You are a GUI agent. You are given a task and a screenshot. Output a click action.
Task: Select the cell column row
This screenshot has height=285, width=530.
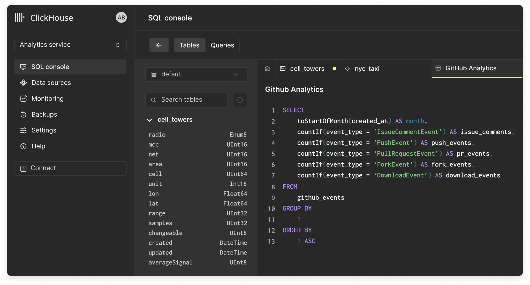pyautogui.click(x=198, y=174)
